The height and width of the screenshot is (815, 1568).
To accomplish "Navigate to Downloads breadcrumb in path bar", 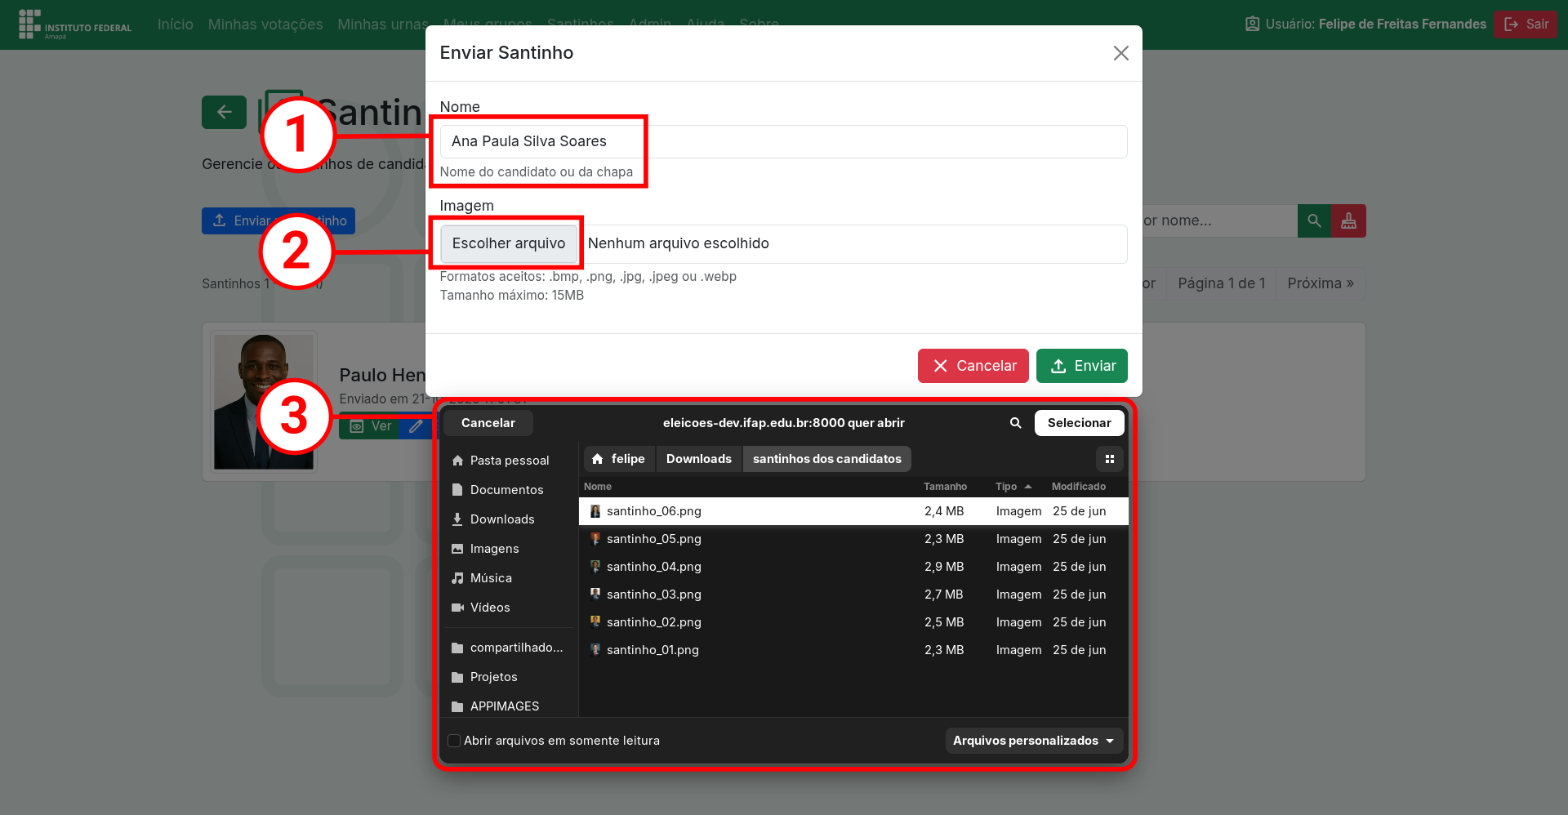I will (698, 459).
